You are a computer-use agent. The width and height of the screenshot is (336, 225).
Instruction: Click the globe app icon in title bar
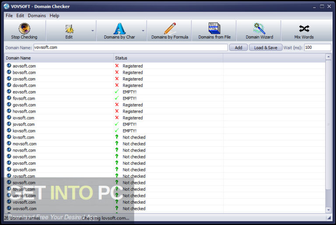[x=7, y=7]
